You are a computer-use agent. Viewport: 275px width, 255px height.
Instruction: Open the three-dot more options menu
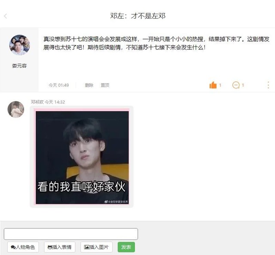268,85
